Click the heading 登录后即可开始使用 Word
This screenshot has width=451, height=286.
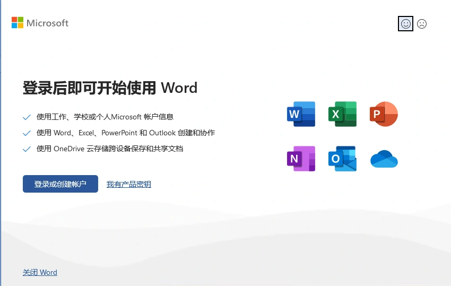110,88
